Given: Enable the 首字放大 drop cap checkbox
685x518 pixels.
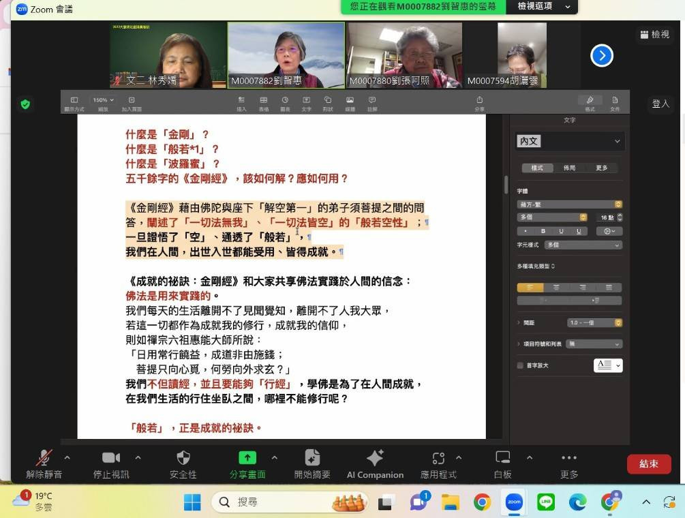Looking at the screenshot, I should (520, 365).
